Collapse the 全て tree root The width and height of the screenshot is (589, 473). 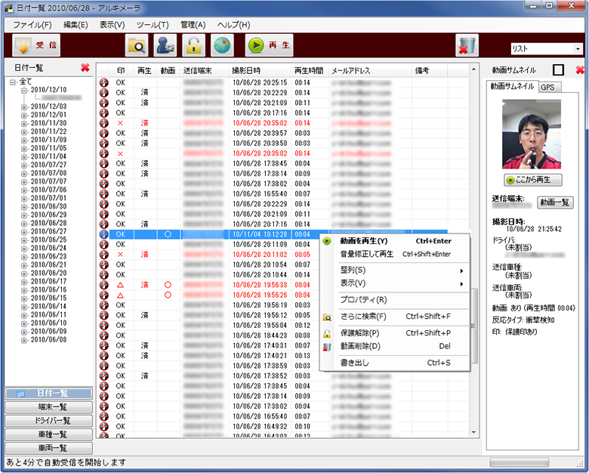(13, 82)
